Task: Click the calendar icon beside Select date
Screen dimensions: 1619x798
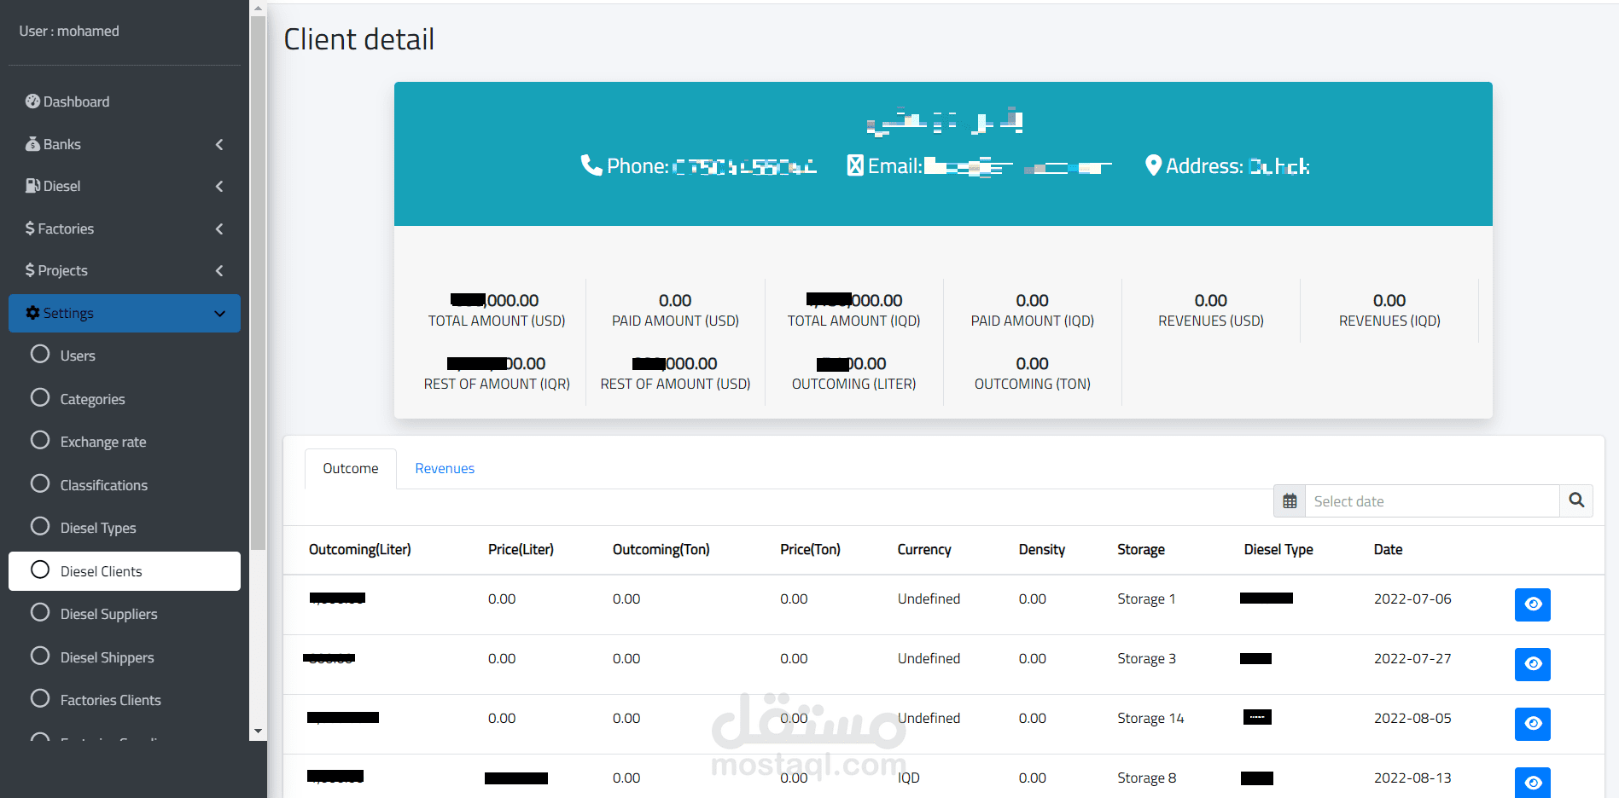Action: pos(1290,501)
